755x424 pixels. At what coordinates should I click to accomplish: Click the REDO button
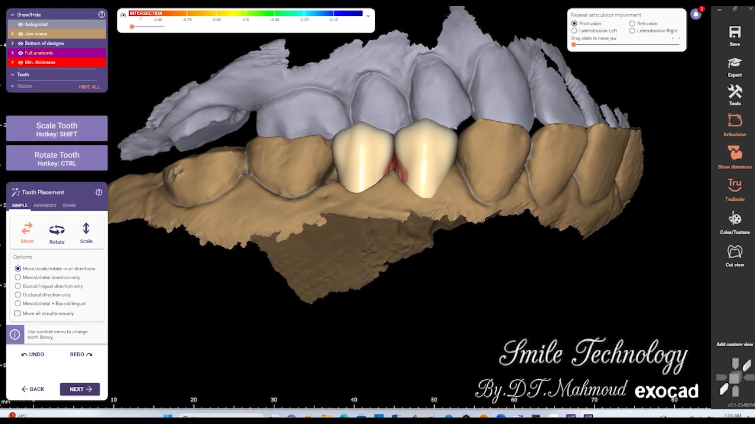[81, 355]
